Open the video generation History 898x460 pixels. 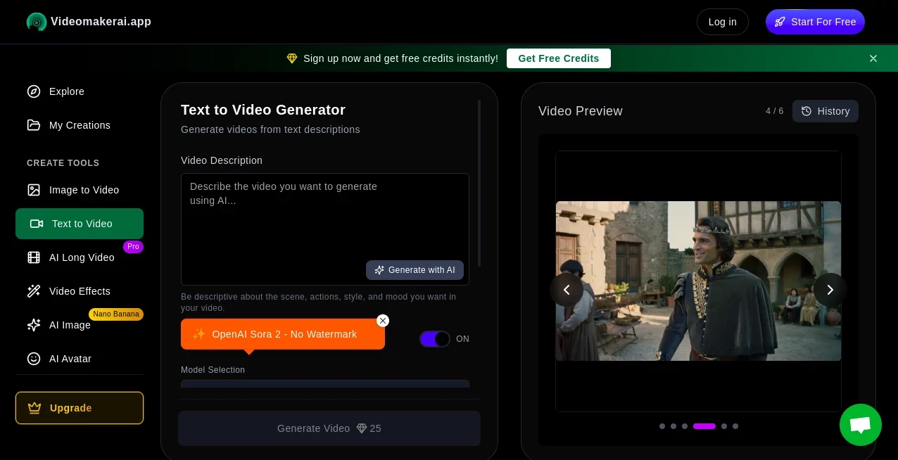point(825,111)
